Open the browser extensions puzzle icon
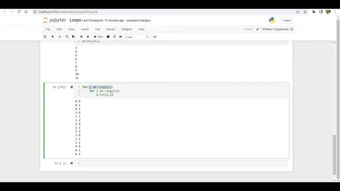This screenshot has width=340, height=191. point(314,12)
